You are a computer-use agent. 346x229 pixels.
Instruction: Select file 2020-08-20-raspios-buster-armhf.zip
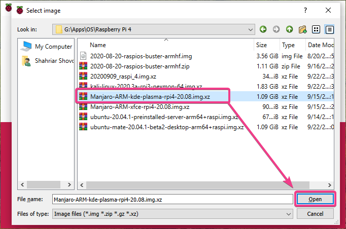[140, 66]
